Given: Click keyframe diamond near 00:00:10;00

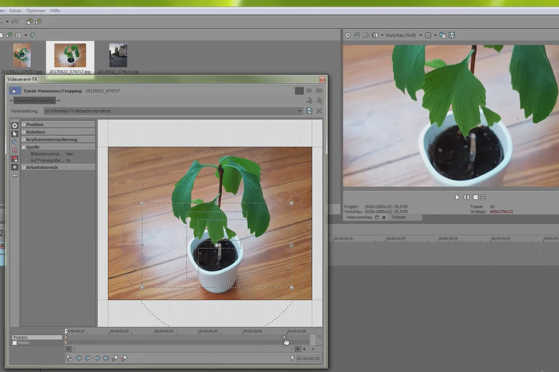Looking at the screenshot, I should coord(284,337).
